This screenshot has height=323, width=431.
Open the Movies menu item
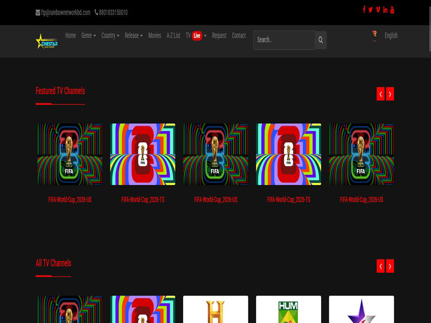click(155, 36)
